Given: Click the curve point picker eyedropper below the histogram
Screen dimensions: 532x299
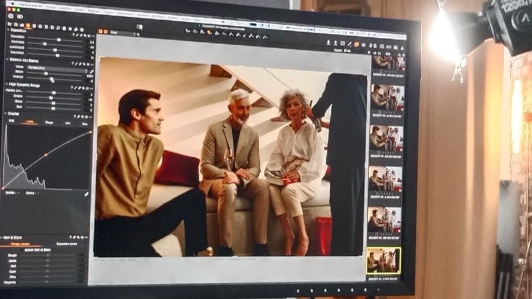Looking at the screenshot, I should (86, 194).
